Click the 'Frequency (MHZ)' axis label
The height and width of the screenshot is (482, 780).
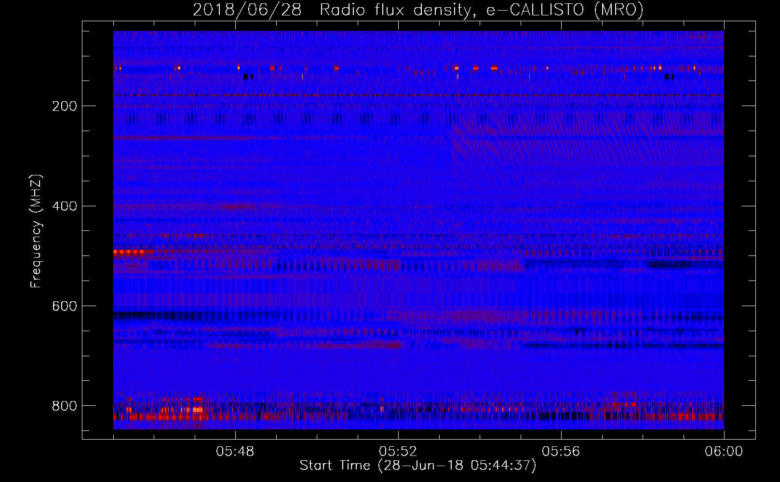(36, 231)
